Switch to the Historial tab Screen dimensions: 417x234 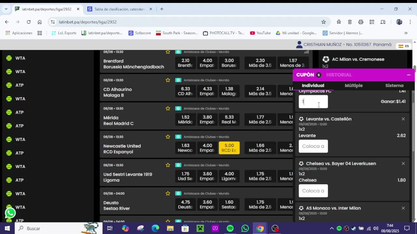click(339, 75)
